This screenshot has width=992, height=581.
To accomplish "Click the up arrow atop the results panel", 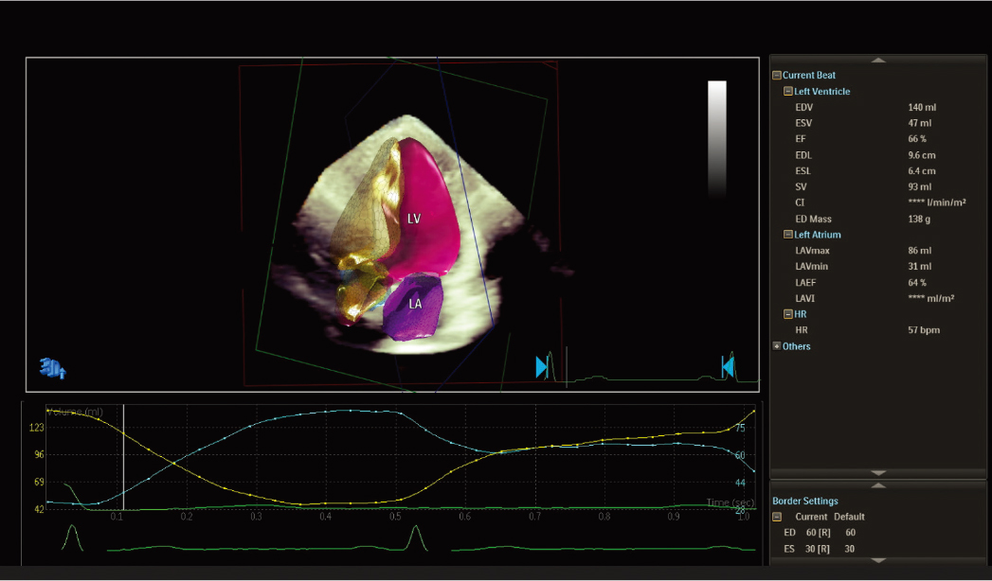I will [x=878, y=60].
